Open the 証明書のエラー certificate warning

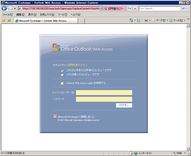(115, 9)
